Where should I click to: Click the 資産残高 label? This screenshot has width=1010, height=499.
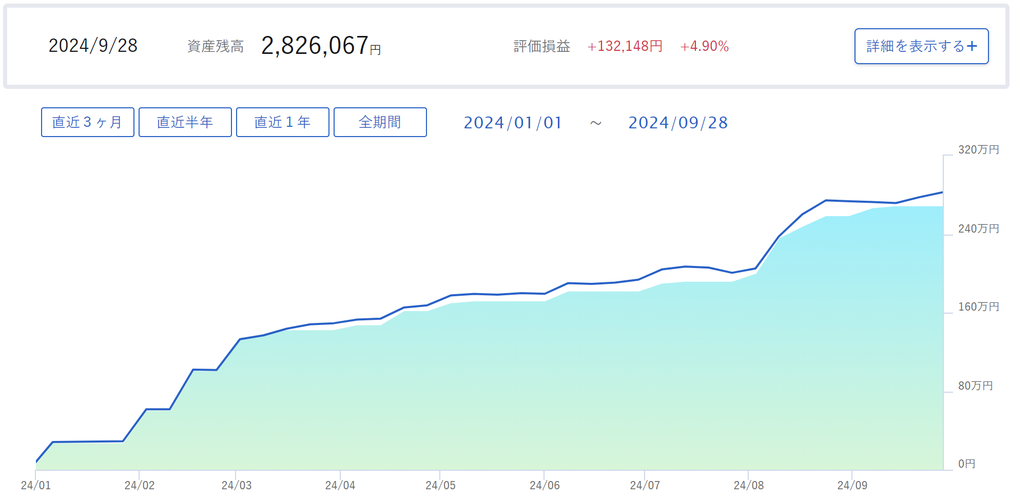tap(216, 46)
